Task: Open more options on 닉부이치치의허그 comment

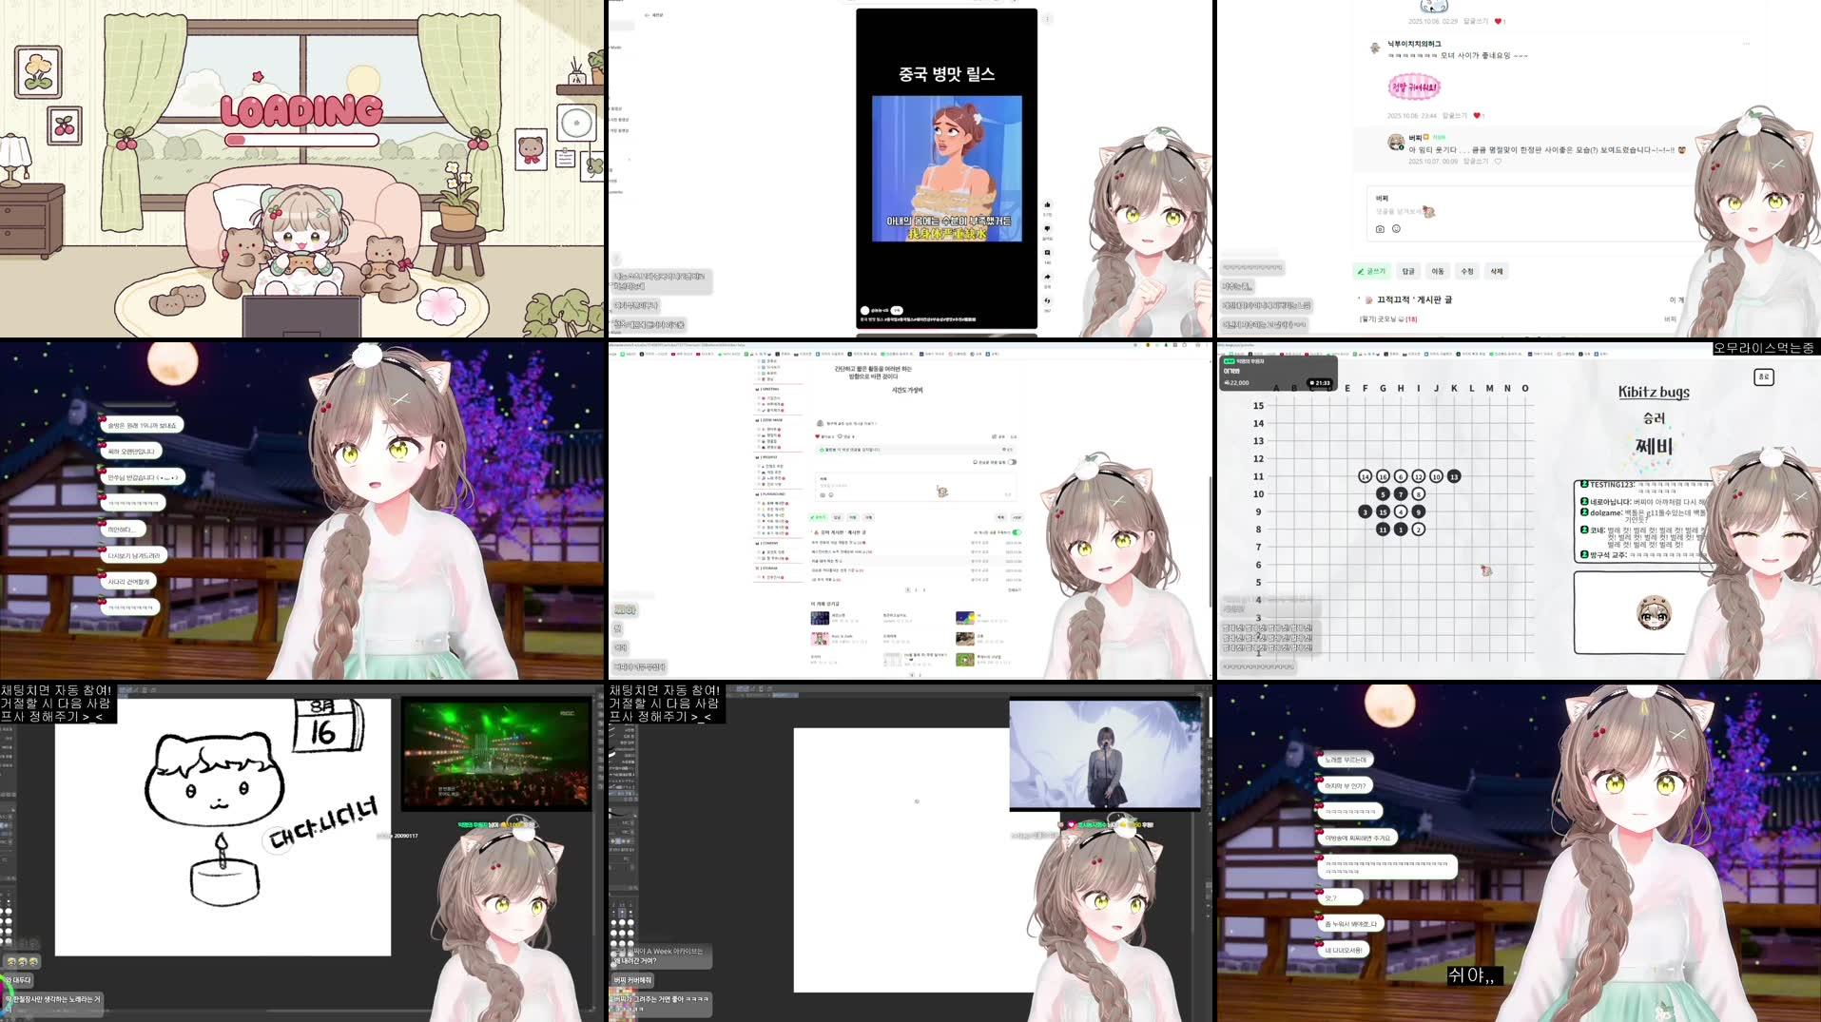Action: pos(1746,44)
